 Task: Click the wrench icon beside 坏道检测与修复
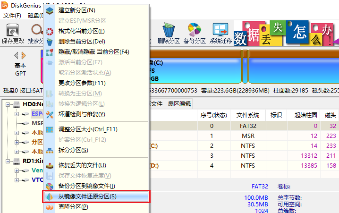(50, 115)
